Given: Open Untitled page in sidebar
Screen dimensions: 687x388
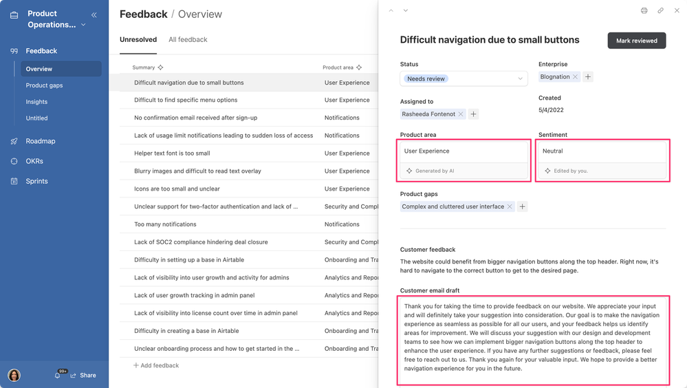Looking at the screenshot, I should (x=37, y=118).
